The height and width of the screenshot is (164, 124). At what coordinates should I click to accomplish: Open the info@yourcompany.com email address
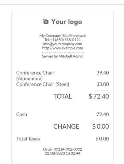point(63,44)
